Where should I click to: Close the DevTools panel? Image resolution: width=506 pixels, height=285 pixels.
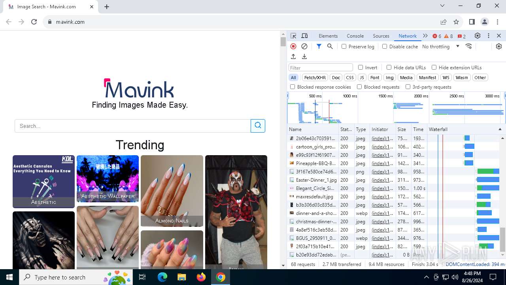pyautogui.click(x=499, y=36)
